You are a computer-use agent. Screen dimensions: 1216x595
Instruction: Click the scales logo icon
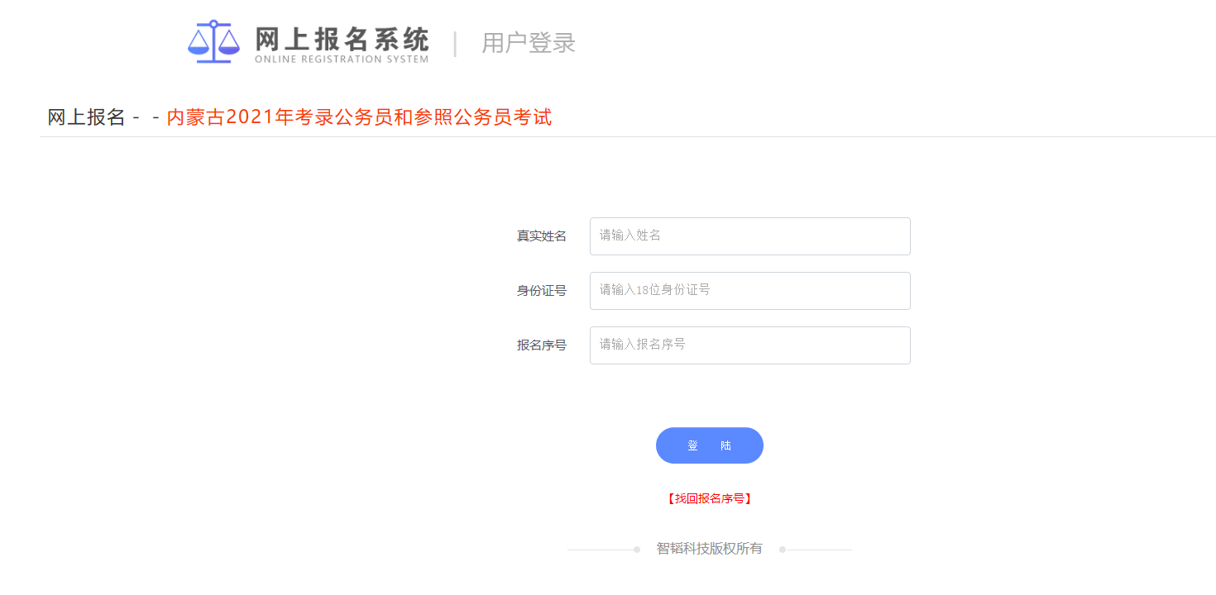click(213, 42)
